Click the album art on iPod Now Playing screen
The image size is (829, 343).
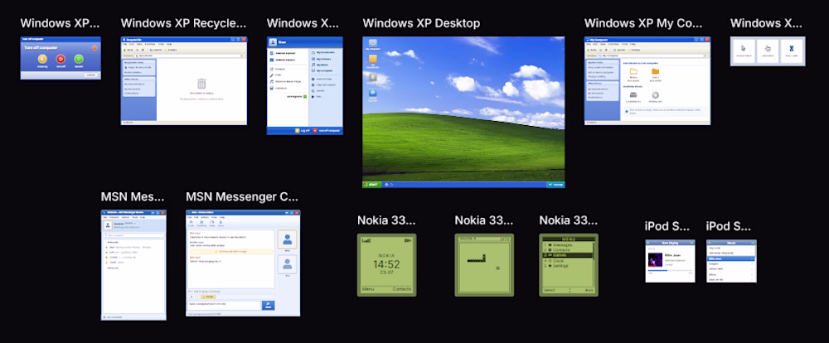click(x=656, y=259)
